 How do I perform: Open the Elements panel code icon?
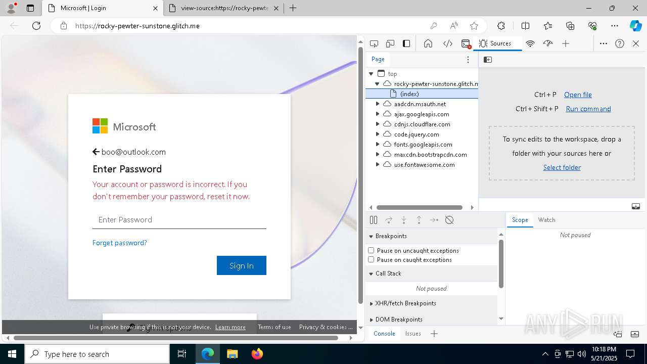point(448,43)
